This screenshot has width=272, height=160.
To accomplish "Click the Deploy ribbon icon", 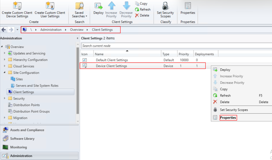I will tap(99, 6).
